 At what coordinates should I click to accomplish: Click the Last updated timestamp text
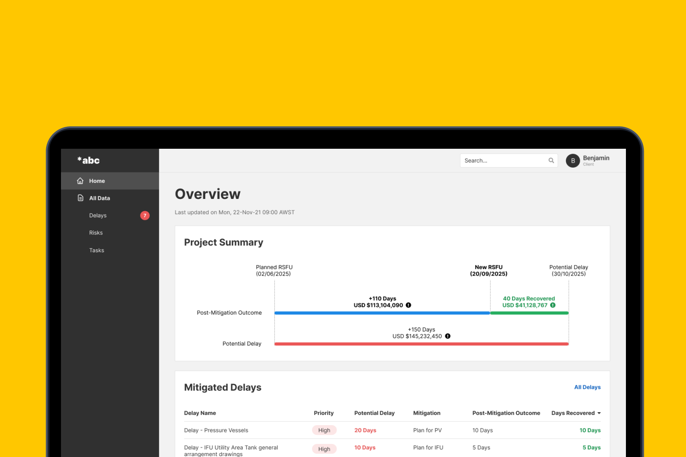coord(234,212)
